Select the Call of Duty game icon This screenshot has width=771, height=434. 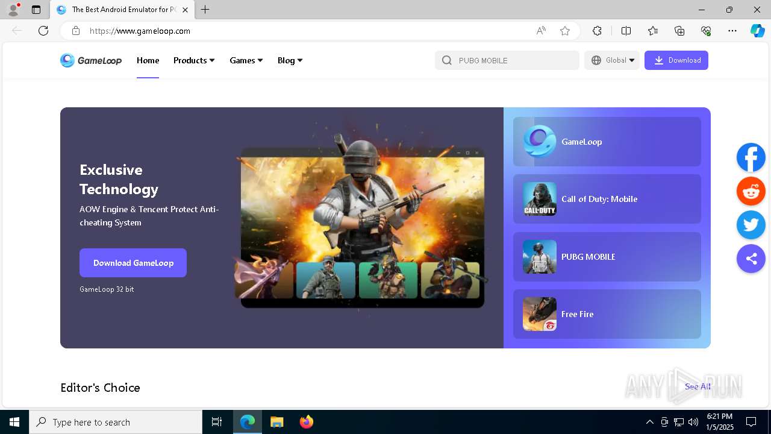pos(540,199)
